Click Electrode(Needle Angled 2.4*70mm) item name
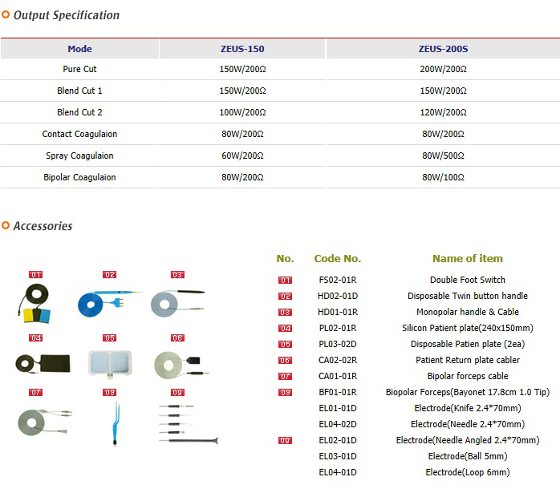560x493 pixels. [468, 441]
